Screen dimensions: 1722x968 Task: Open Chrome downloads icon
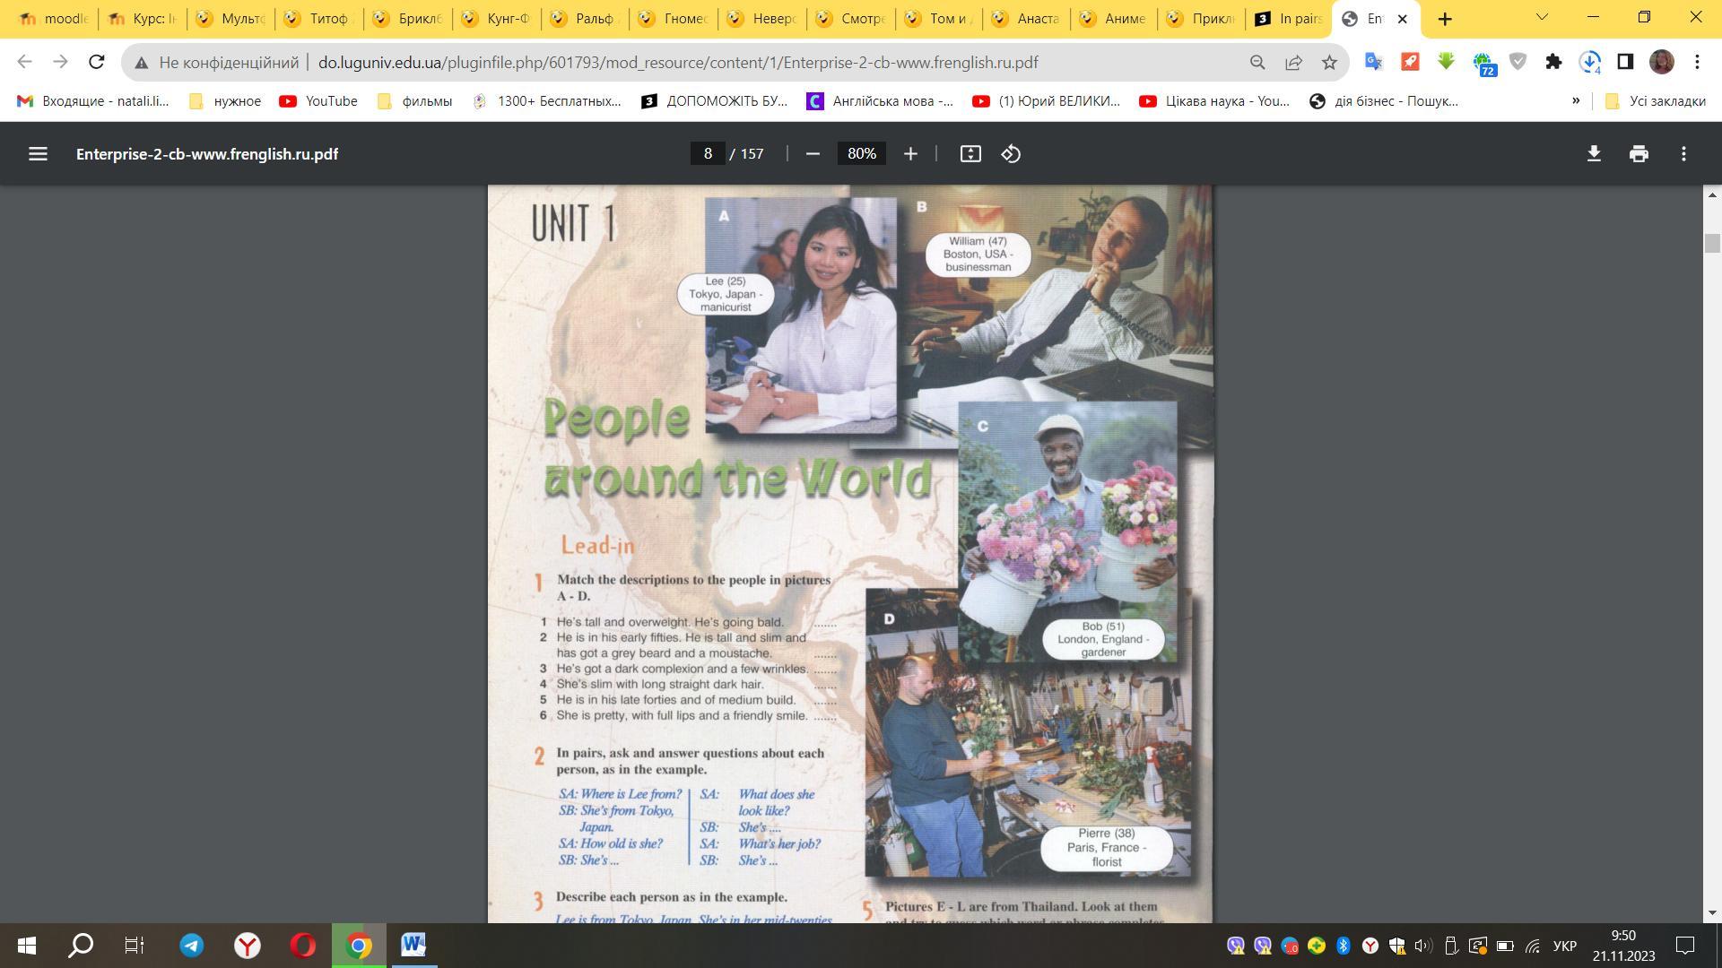point(1590,62)
